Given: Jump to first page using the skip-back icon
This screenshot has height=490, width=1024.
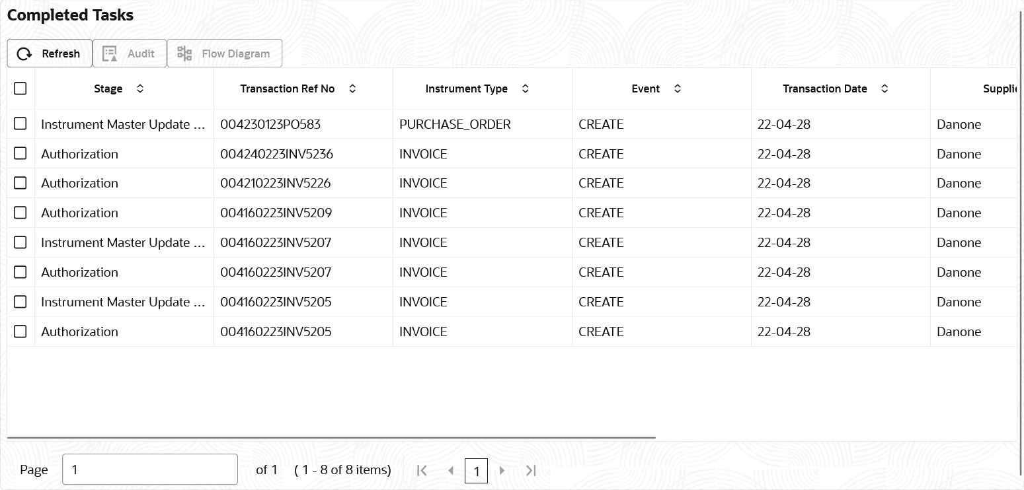Looking at the screenshot, I should pos(422,470).
